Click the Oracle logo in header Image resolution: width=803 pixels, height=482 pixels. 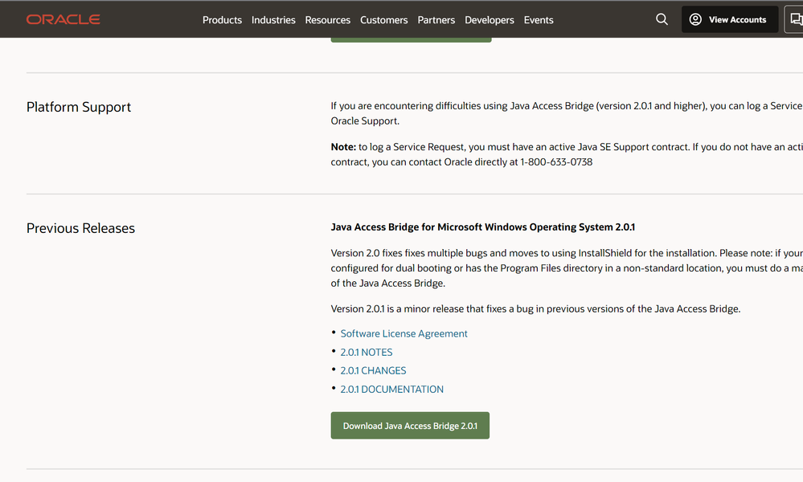pos(64,19)
